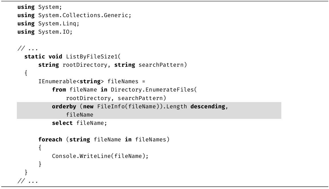Click the select keyword in the query
The image size is (329, 189).
[62, 123]
